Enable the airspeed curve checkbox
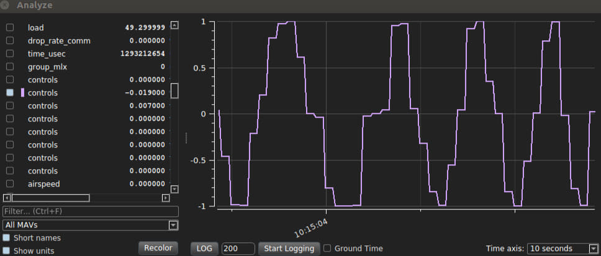The image size is (601, 256). click(x=10, y=183)
